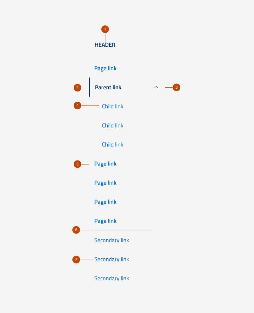Select the Parent link entry
Screen dimensions: 254x313
pos(108,87)
